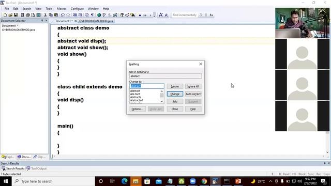The image size is (331, 186).
Task: Create a new document via toolbar icon
Action: pyautogui.click(x=5, y=15)
